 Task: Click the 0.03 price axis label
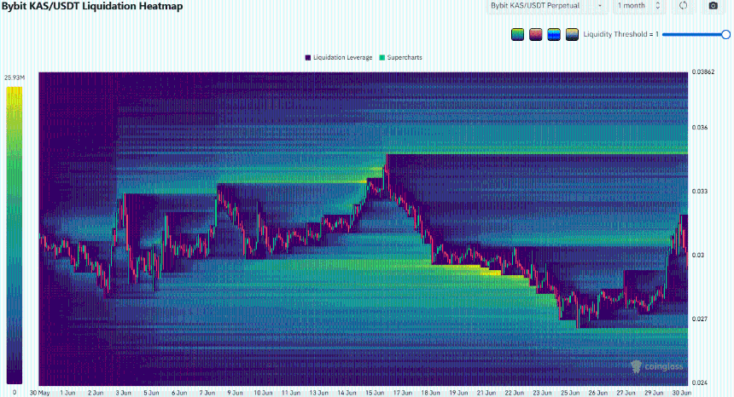point(698,255)
